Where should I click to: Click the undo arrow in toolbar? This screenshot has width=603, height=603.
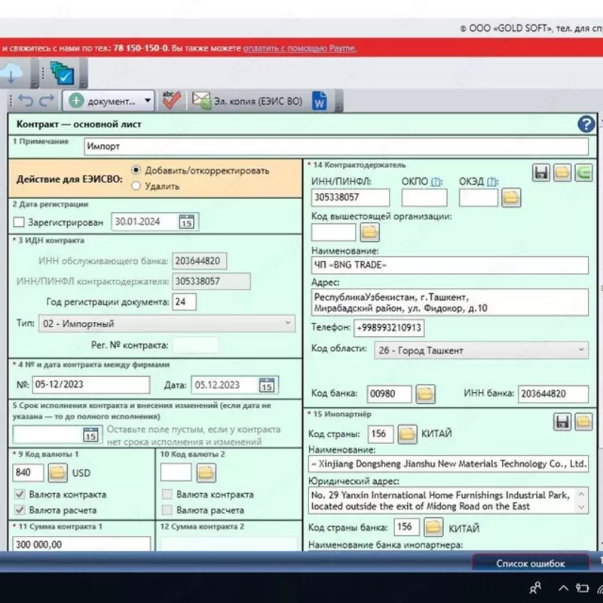[x=27, y=100]
